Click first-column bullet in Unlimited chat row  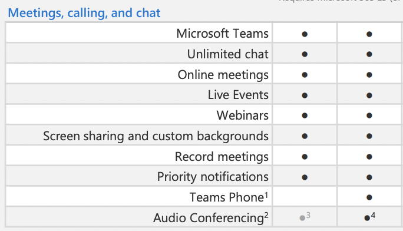point(305,54)
